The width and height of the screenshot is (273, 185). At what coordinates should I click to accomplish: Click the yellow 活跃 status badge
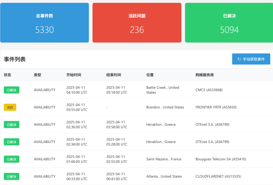10,107
